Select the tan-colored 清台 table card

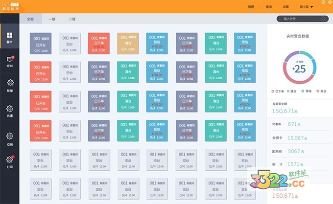coord(128,43)
